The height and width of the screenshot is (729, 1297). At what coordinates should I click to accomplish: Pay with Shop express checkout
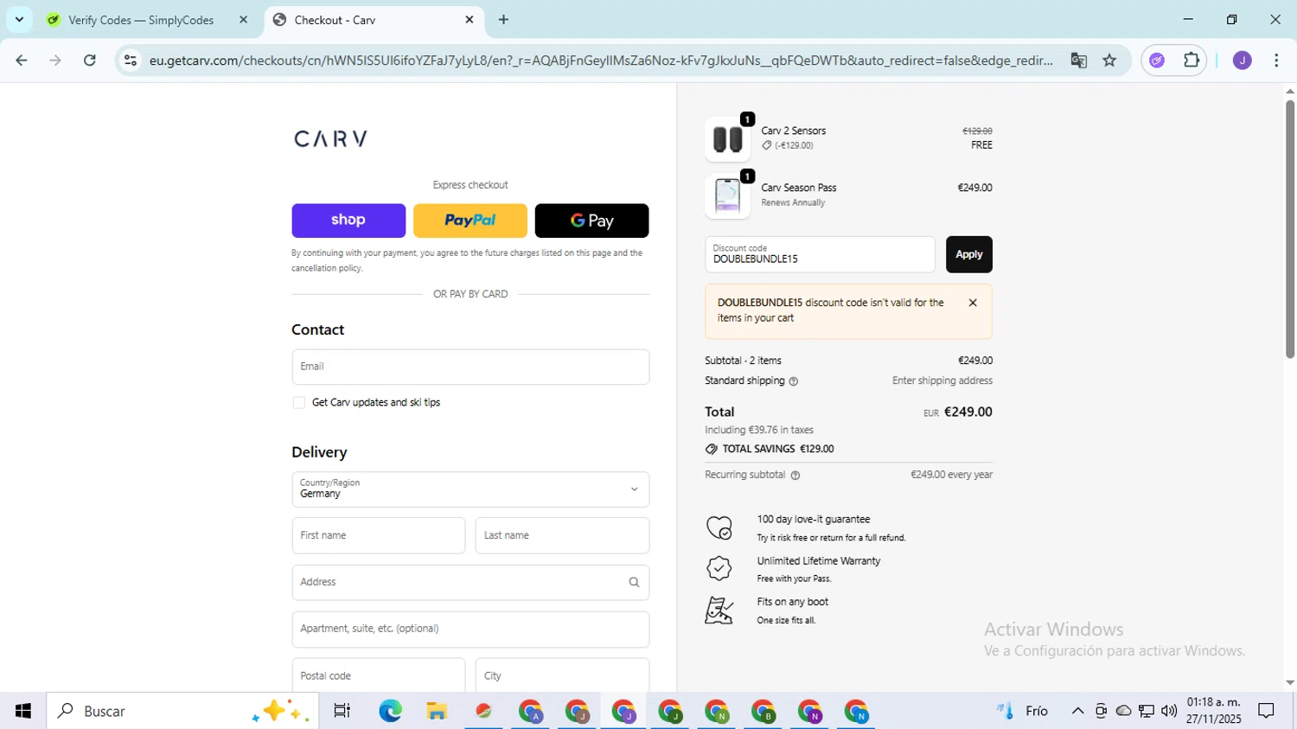tap(348, 221)
